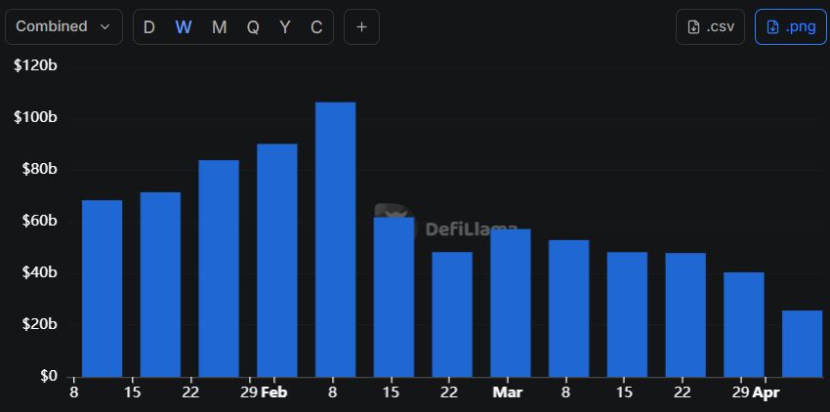830x412 pixels.
Task: Click the bar above the Mar label
Action: (x=510, y=303)
